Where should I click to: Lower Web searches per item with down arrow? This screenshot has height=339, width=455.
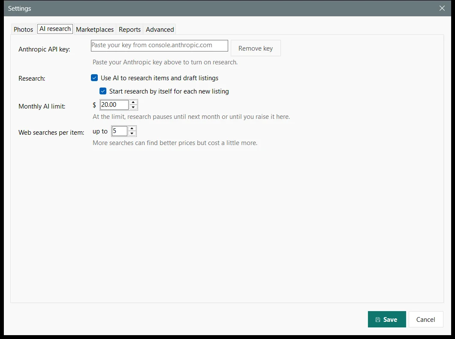132,133
